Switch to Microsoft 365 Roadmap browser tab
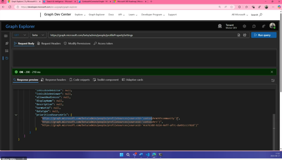The height and width of the screenshot is (160, 282). pos(130,1)
